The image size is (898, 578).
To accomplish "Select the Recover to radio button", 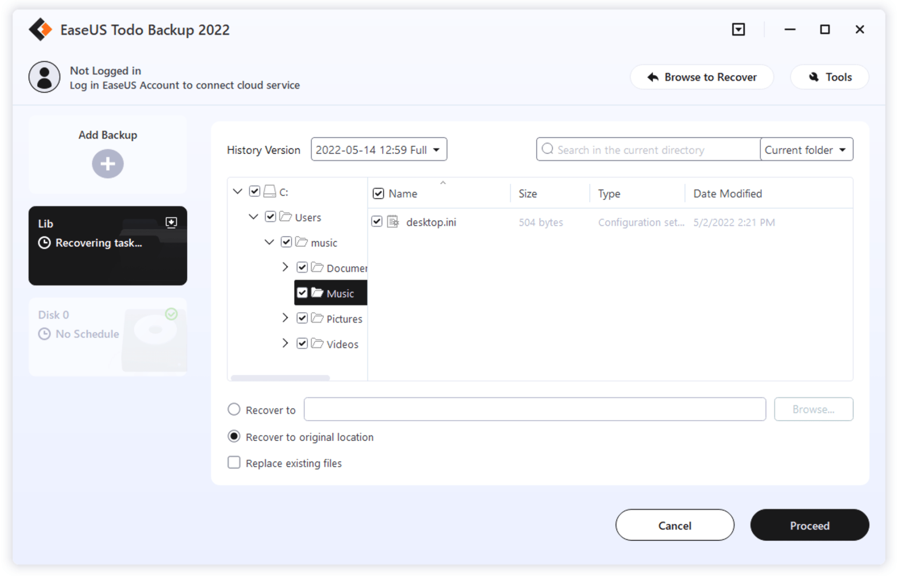I will 234,409.
